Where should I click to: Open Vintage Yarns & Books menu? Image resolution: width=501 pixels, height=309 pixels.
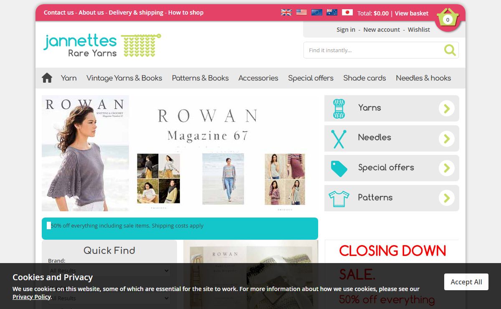point(124,78)
